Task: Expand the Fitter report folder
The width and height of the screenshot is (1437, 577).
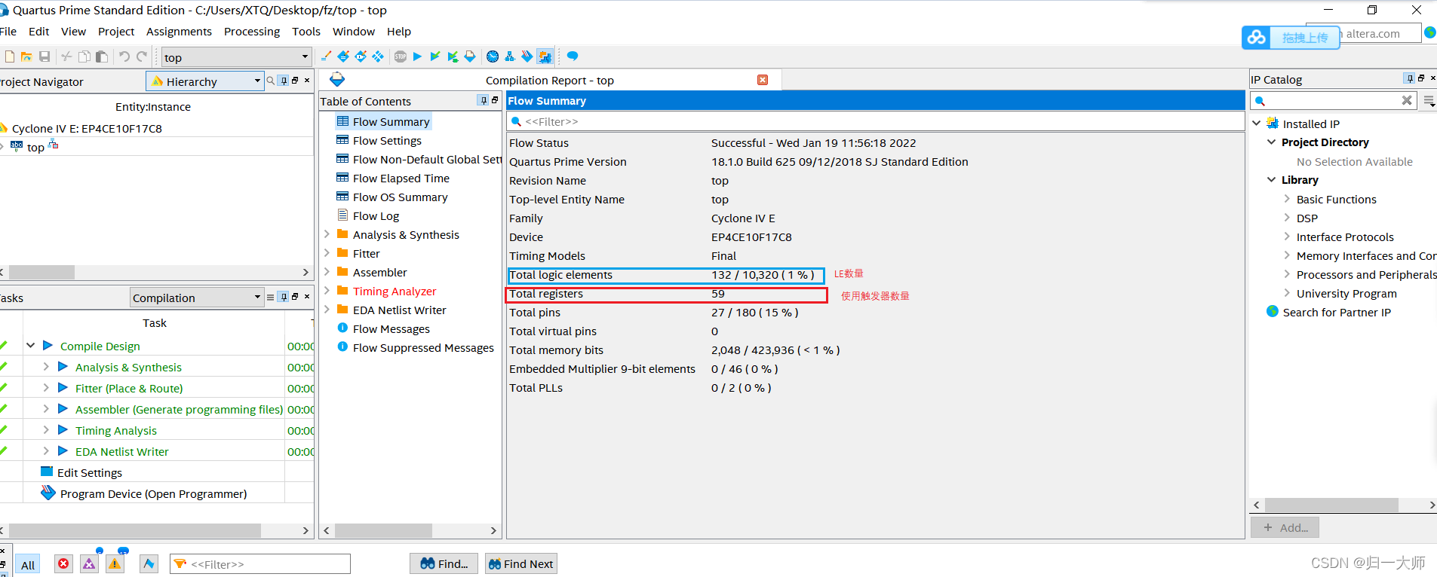Action: [327, 253]
